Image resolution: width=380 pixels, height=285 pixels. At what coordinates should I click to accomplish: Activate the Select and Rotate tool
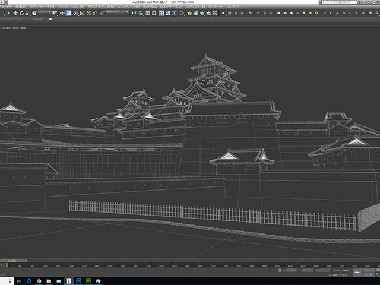(x=22, y=12)
